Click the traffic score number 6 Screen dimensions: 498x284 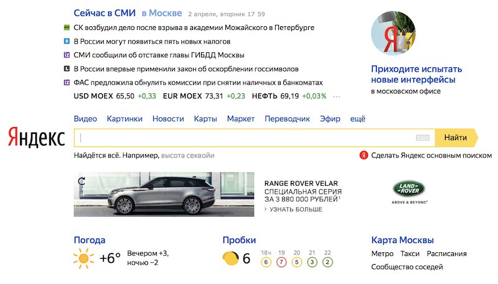tap(247, 258)
